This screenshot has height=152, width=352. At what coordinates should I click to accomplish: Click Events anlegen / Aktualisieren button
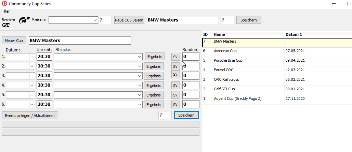coord(30,116)
